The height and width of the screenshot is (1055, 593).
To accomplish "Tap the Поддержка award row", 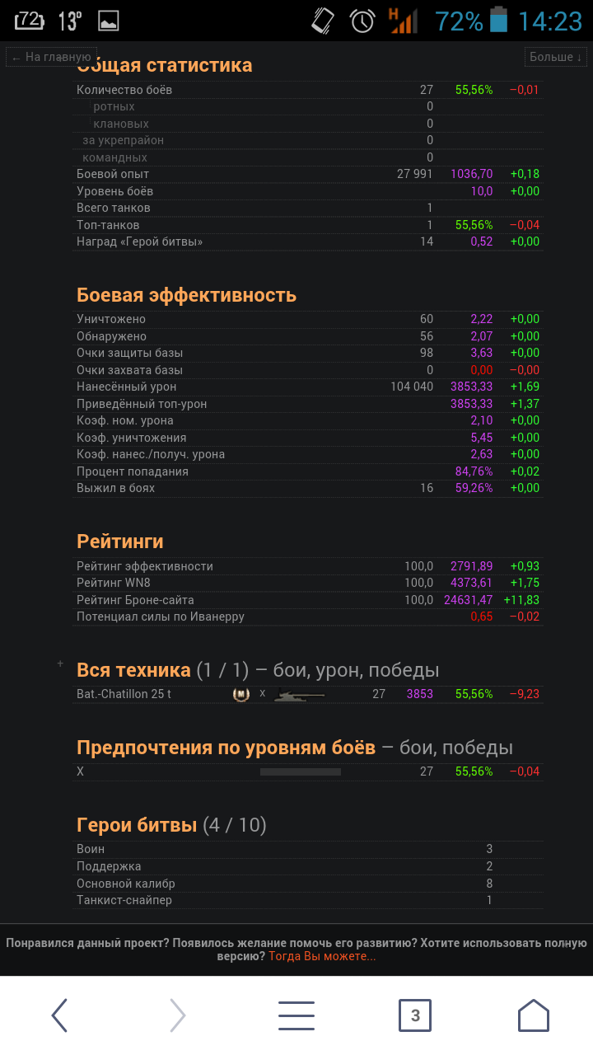I will pos(308,866).
